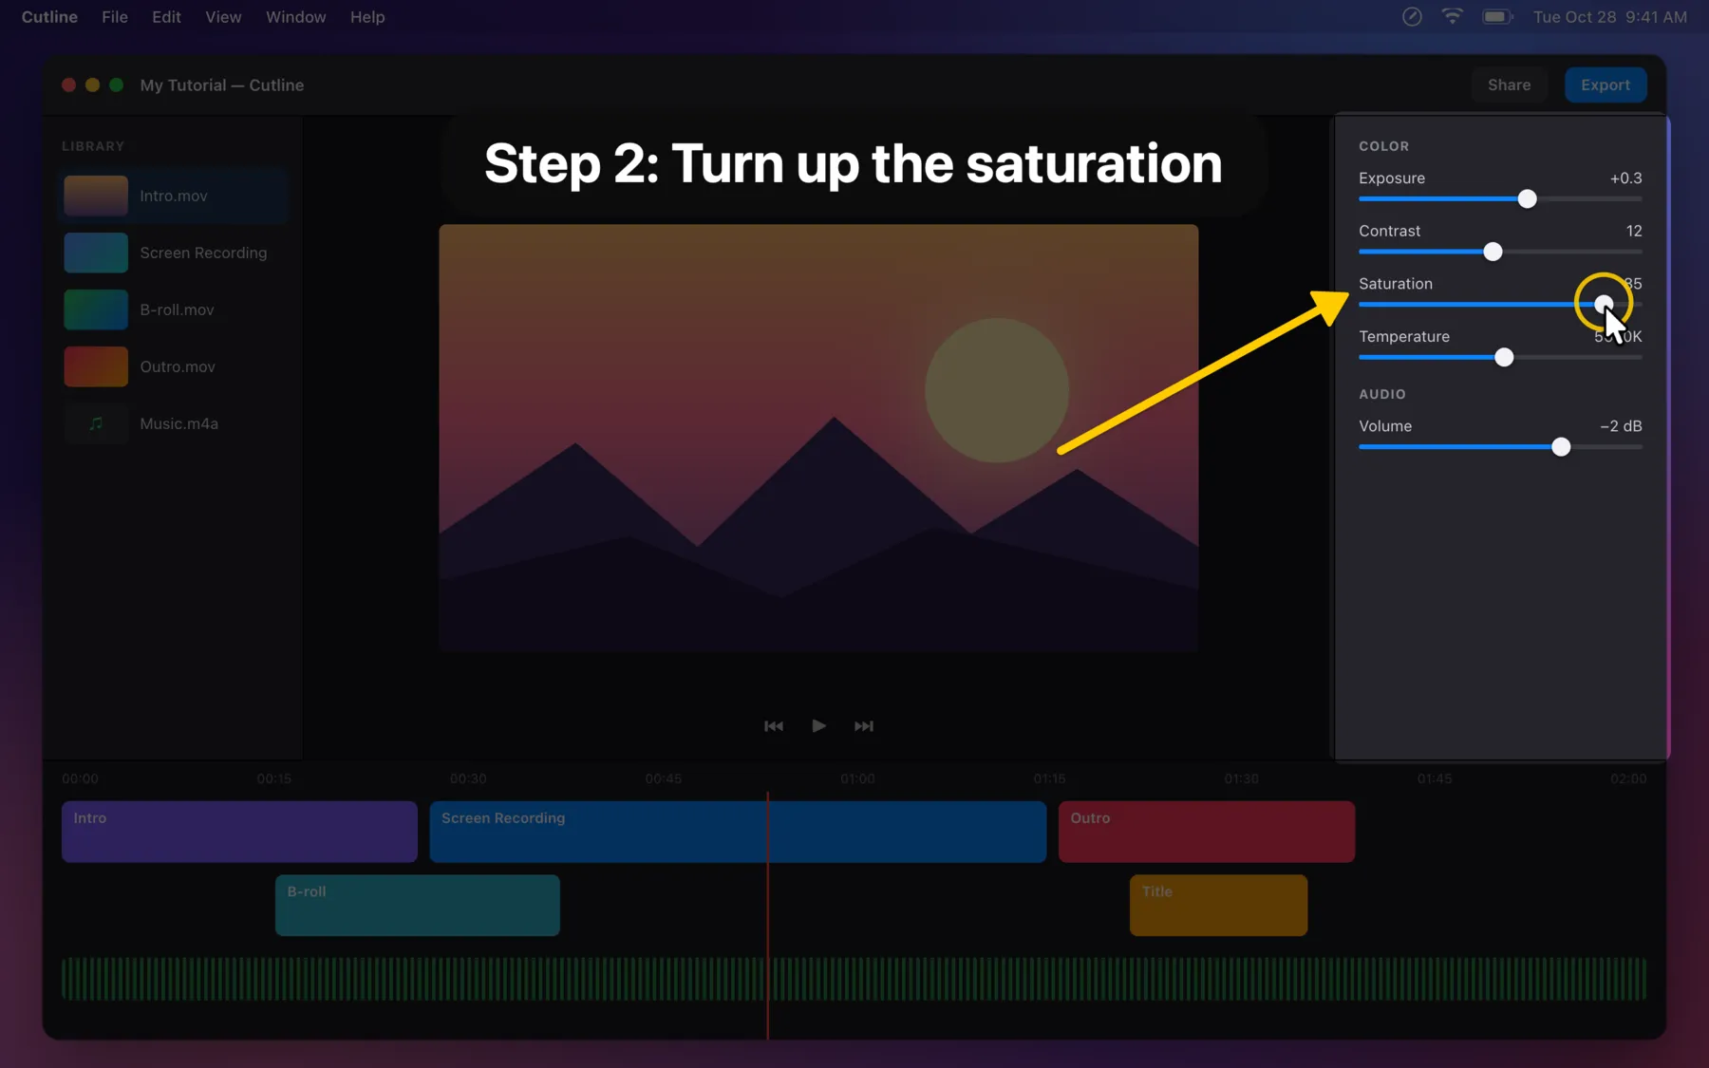Select the B-roll clip on the timeline
Image resolution: width=1709 pixels, height=1068 pixels.
pos(418,905)
